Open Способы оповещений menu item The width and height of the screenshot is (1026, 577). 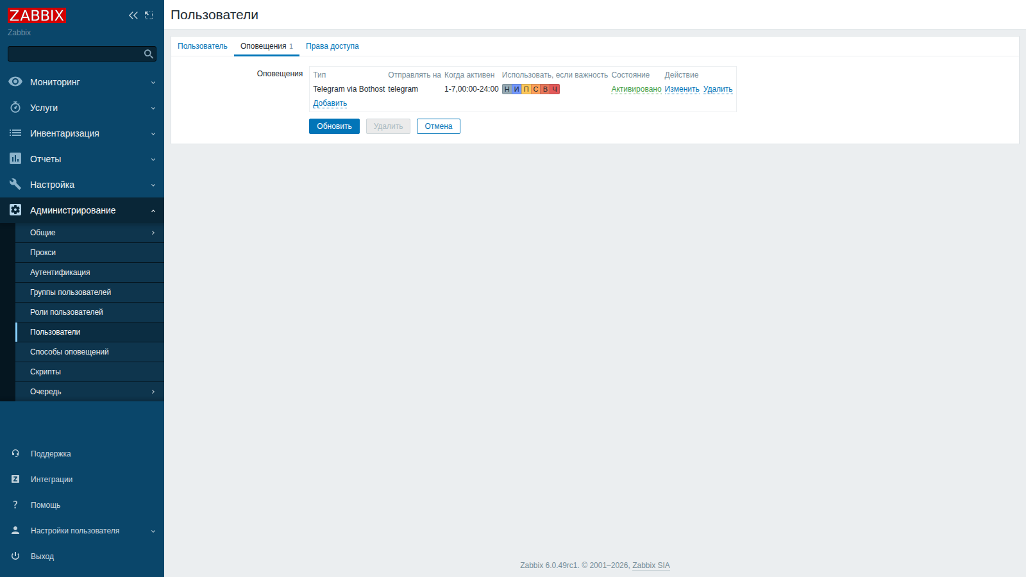click(x=90, y=352)
